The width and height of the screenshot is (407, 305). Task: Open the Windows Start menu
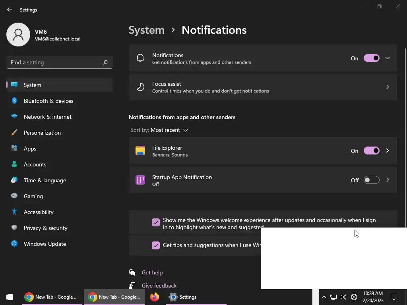pos(10,297)
